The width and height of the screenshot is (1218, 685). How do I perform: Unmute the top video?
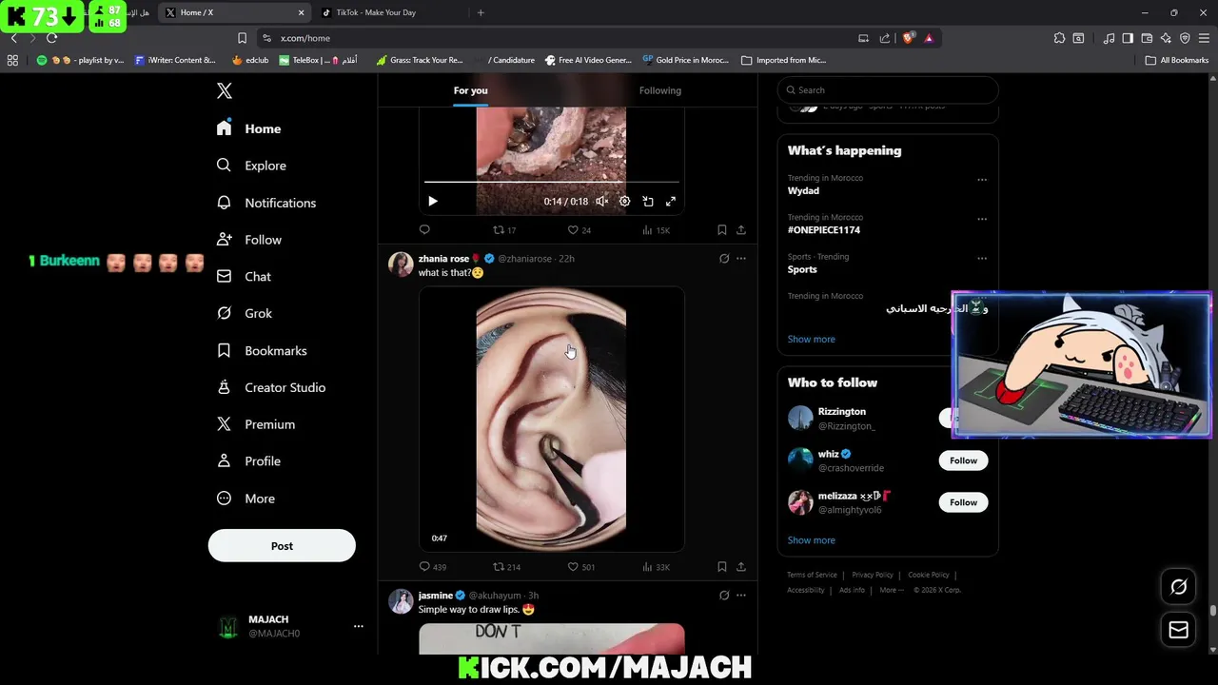tap(601, 202)
